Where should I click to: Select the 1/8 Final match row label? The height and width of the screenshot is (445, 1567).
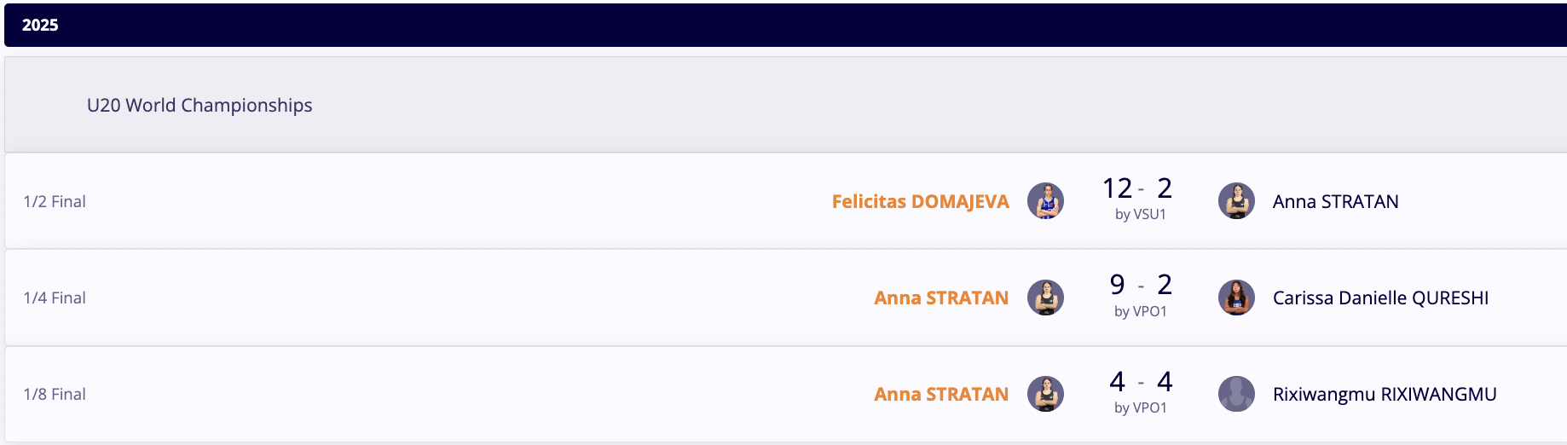pyautogui.click(x=55, y=394)
